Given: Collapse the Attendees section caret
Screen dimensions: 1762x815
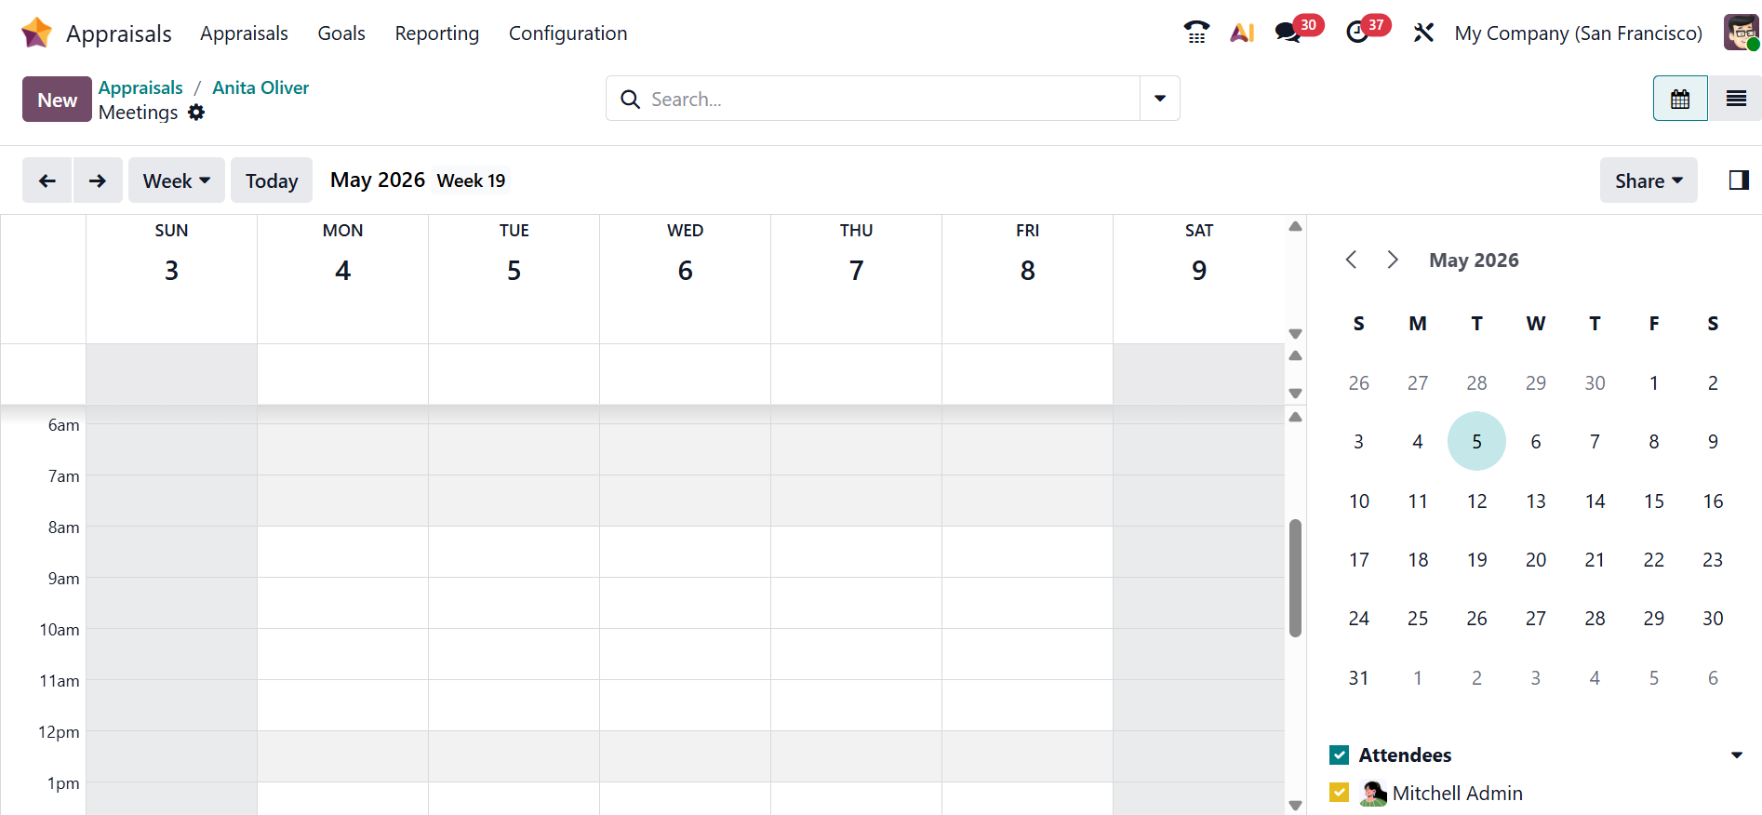Looking at the screenshot, I should coord(1736,755).
